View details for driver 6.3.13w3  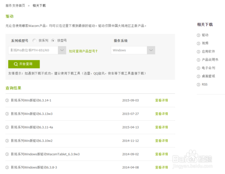coord(162,114)
